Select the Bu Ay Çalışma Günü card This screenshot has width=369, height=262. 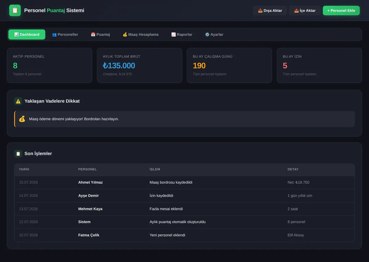click(x=229, y=65)
